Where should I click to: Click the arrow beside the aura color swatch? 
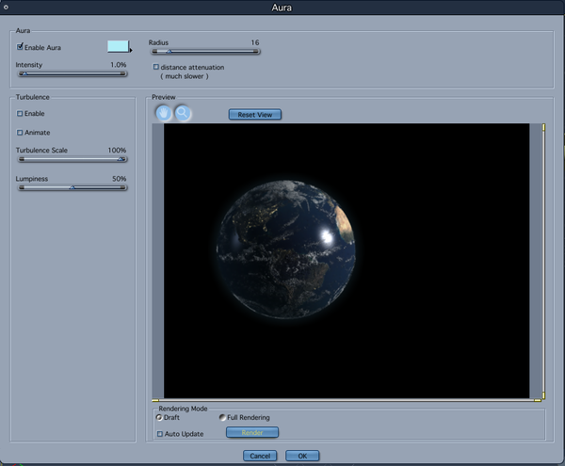click(131, 49)
